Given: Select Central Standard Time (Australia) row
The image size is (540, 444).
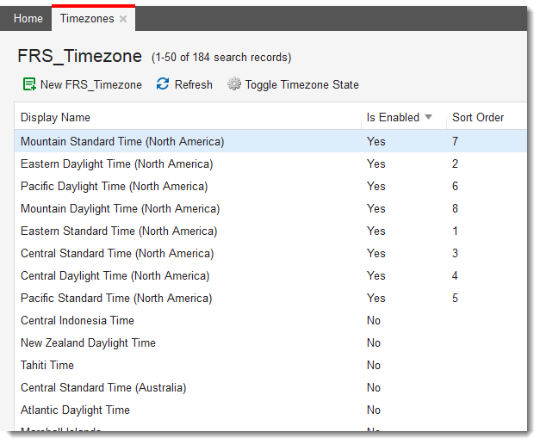Looking at the screenshot, I should (x=270, y=387).
